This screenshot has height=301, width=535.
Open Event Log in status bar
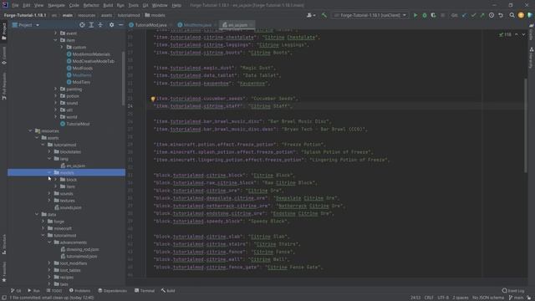(x=513, y=291)
